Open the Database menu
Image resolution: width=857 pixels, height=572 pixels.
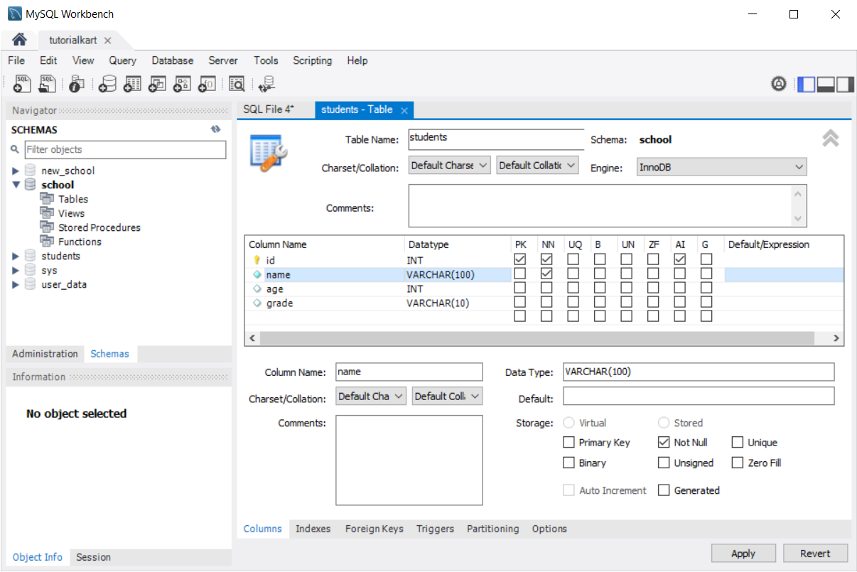(172, 60)
